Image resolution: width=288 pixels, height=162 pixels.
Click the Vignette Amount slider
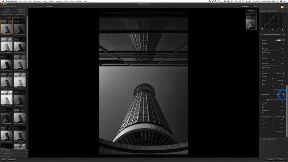click(x=273, y=78)
